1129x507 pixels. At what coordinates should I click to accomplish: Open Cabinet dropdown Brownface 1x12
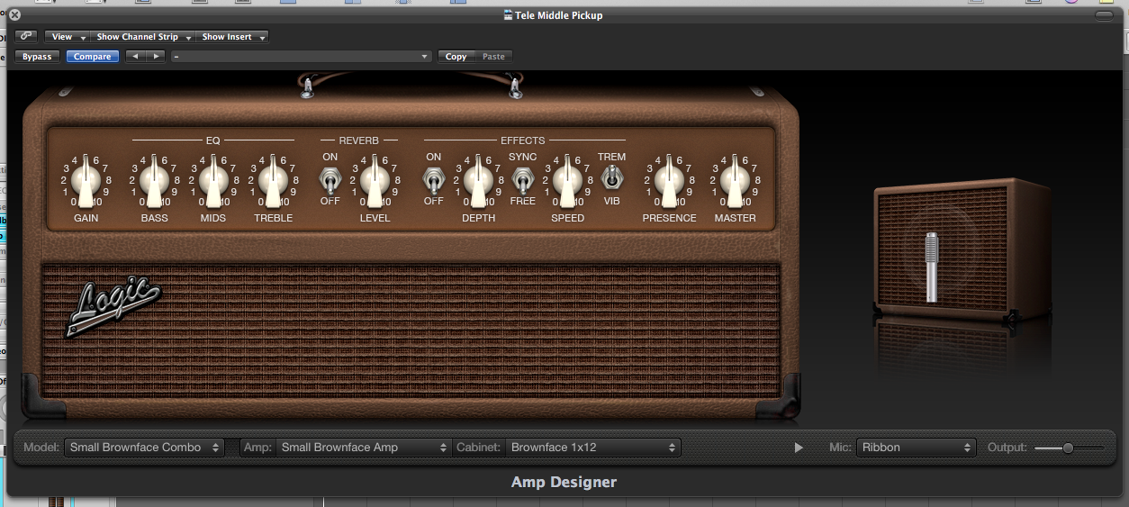592,447
